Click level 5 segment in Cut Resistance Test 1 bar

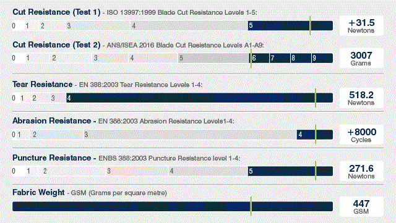tap(290, 26)
